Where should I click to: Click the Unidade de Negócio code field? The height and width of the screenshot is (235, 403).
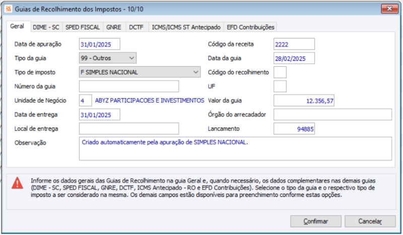pyautogui.click(x=85, y=100)
